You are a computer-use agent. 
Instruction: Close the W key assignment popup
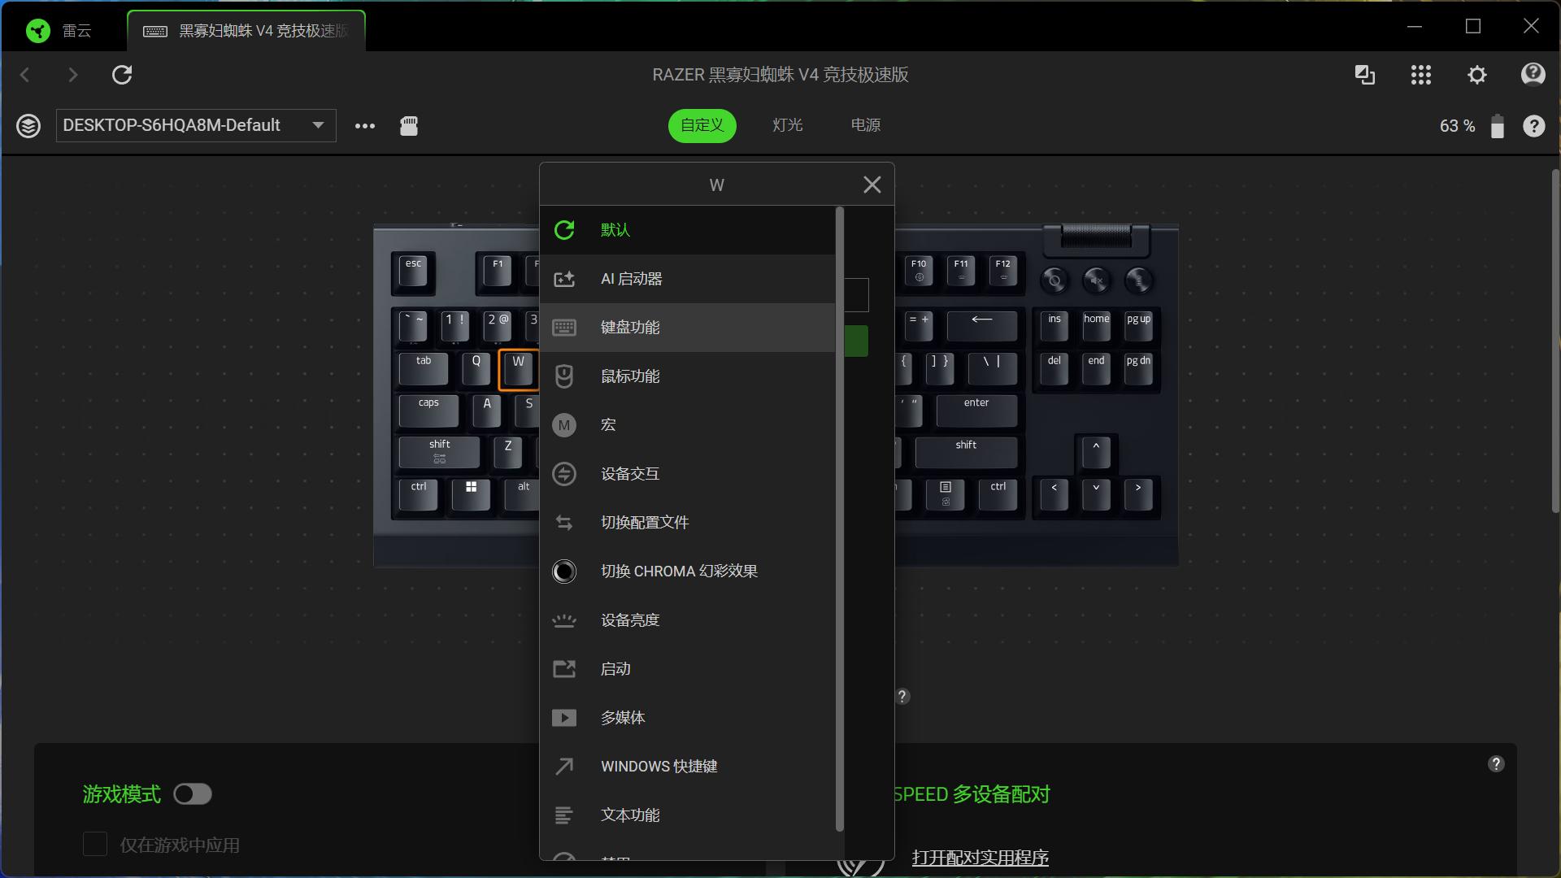pos(872,185)
